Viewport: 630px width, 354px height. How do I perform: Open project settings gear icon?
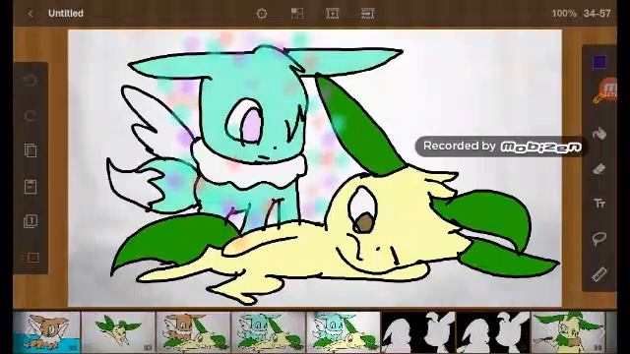(x=262, y=14)
